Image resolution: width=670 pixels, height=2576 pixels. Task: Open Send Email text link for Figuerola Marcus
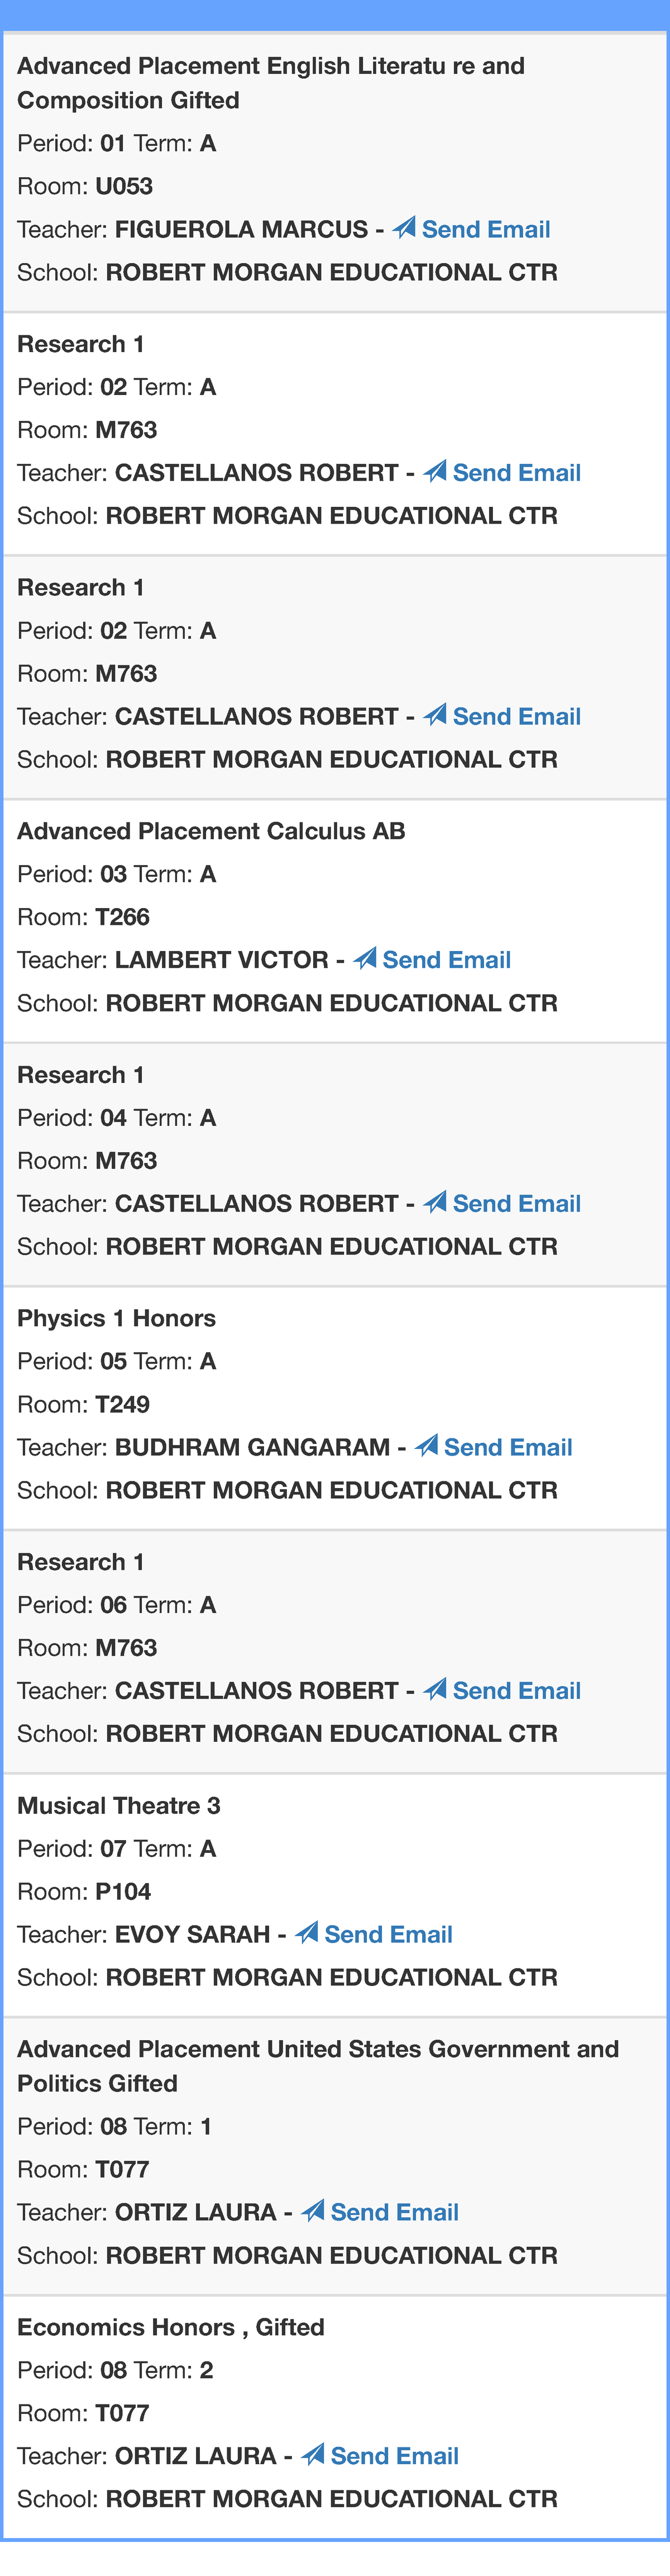coord(486,230)
